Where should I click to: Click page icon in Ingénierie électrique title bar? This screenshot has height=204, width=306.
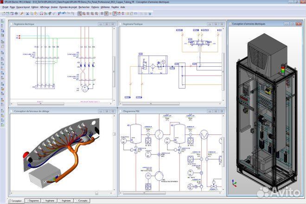coord(12,23)
